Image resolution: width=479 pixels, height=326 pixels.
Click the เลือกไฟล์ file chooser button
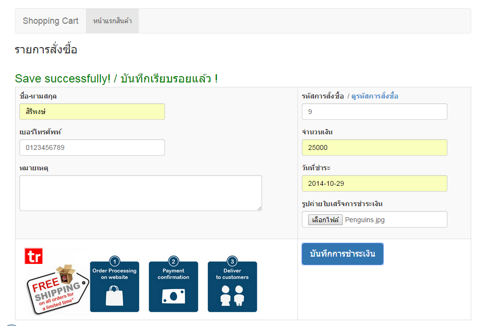click(325, 220)
